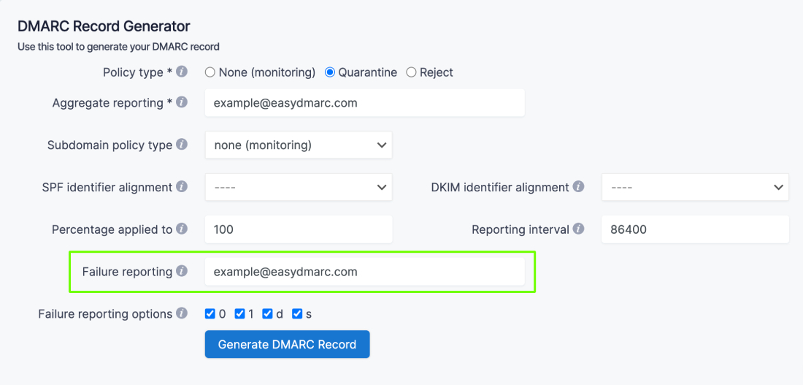Select the Reject policy radio button
This screenshot has height=385, width=803.
point(411,72)
